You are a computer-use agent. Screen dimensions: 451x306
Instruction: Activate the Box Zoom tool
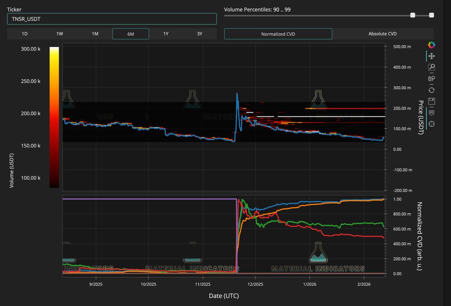(x=431, y=67)
